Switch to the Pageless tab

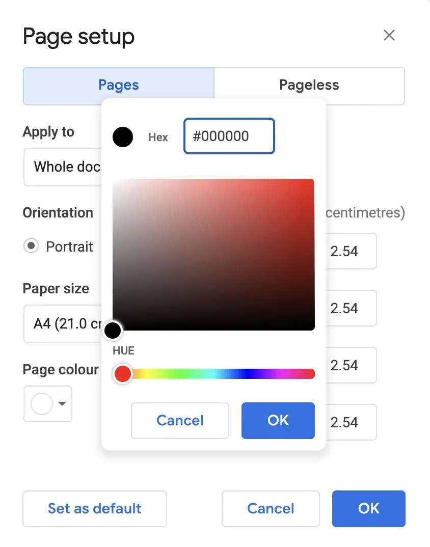[309, 86]
